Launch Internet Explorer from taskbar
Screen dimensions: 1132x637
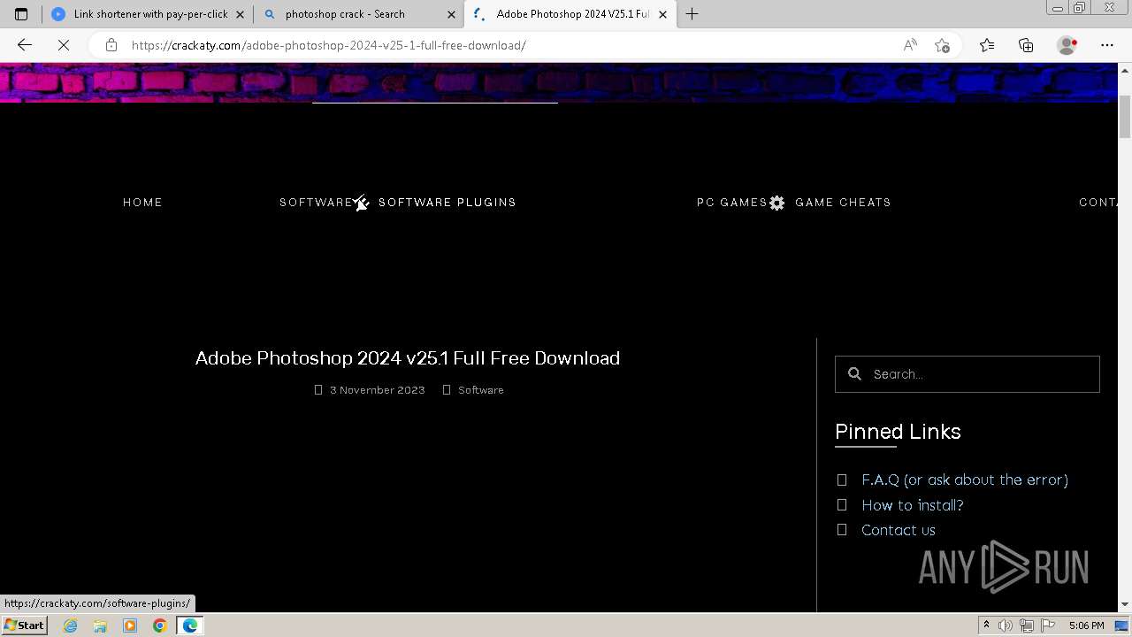pyautogui.click(x=71, y=625)
